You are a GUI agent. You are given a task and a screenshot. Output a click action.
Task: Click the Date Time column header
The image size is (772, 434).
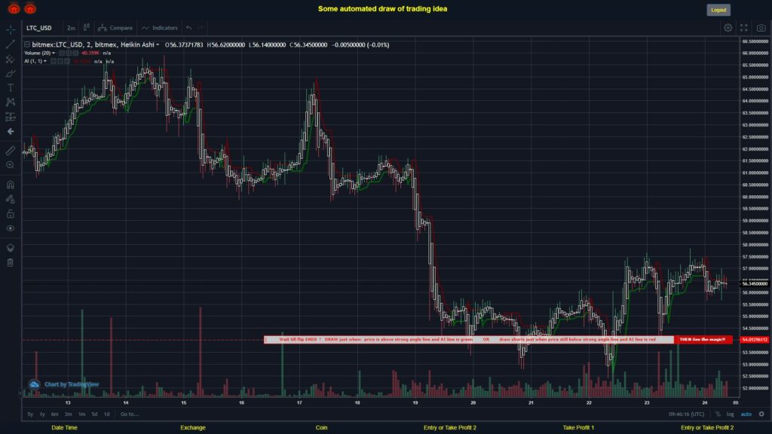[x=65, y=428]
